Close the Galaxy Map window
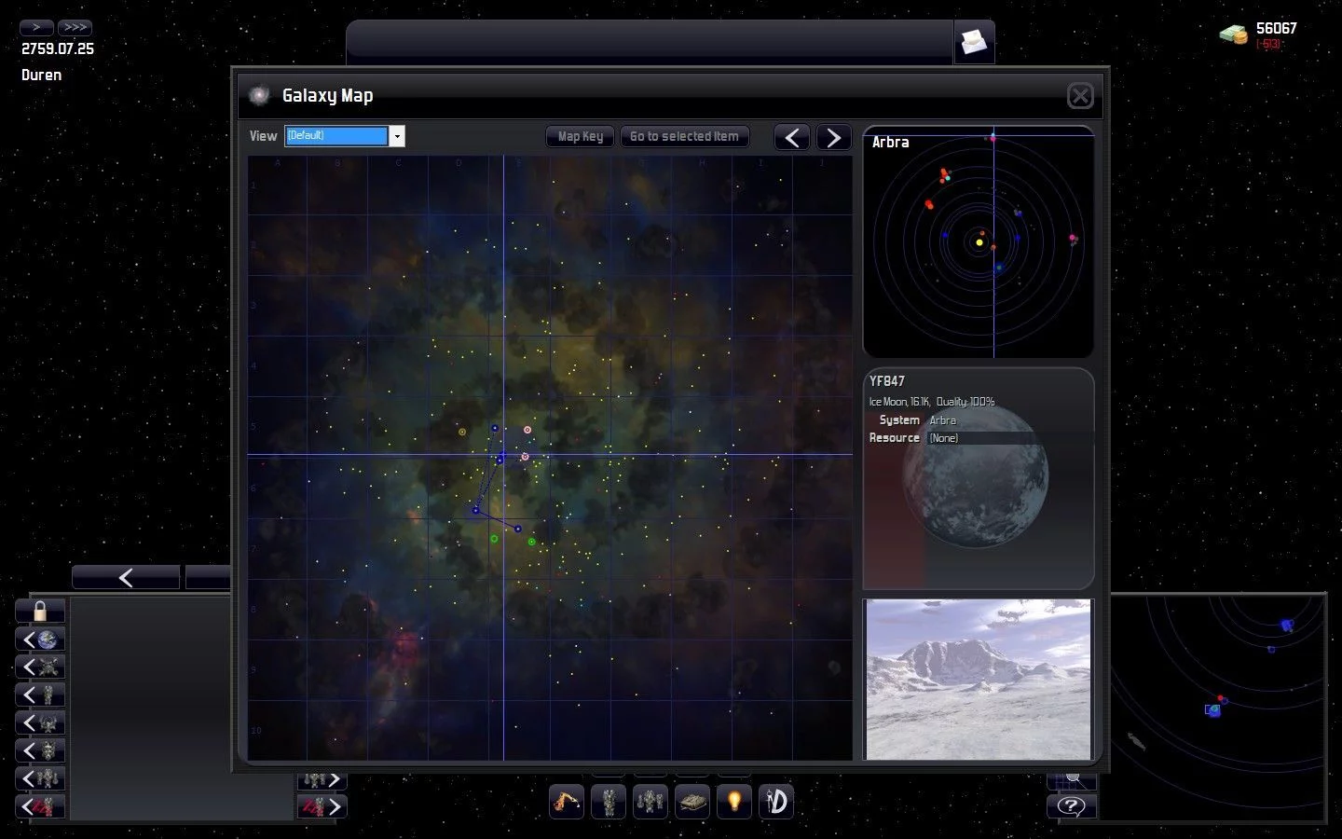This screenshot has height=839, width=1342. point(1080,95)
